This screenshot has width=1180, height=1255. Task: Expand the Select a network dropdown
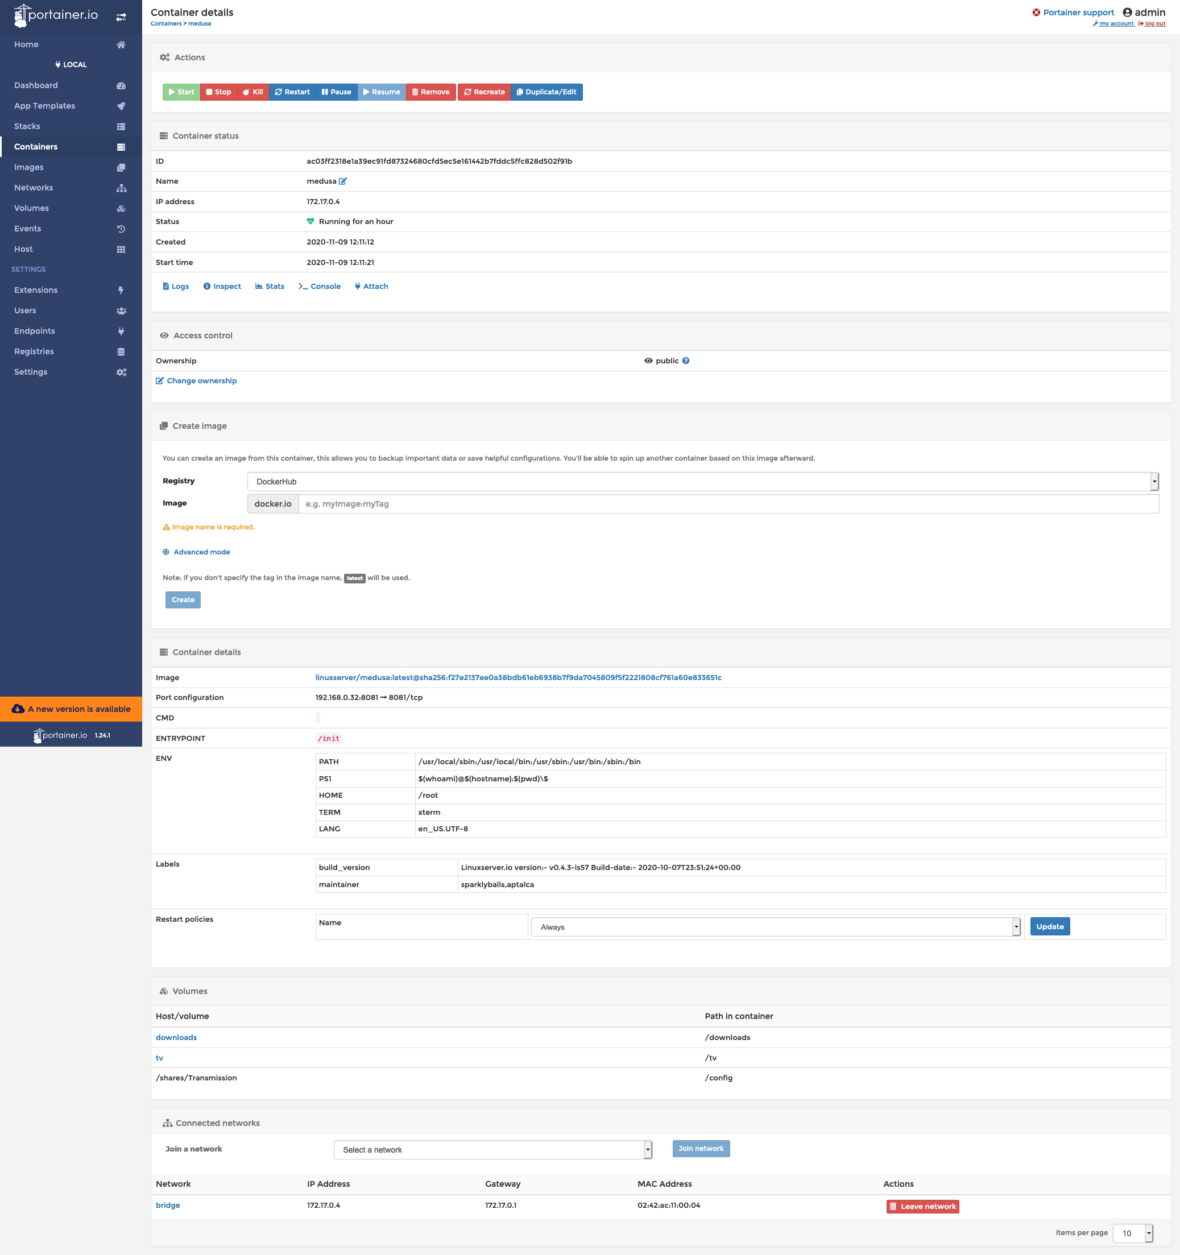pyautogui.click(x=492, y=1150)
